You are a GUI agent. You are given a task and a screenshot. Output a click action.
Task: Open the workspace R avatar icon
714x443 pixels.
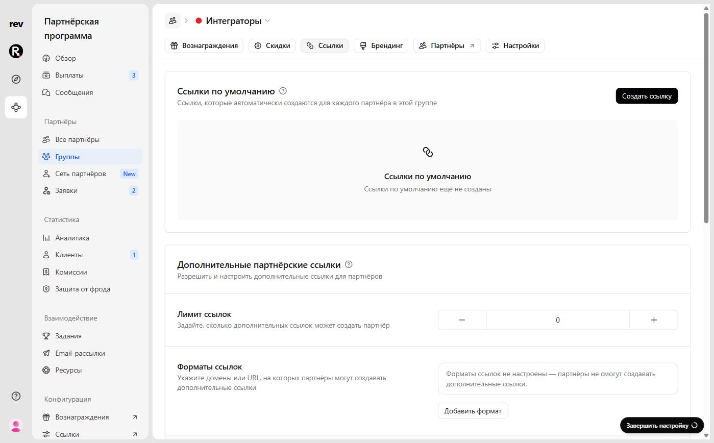(x=16, y=51)
